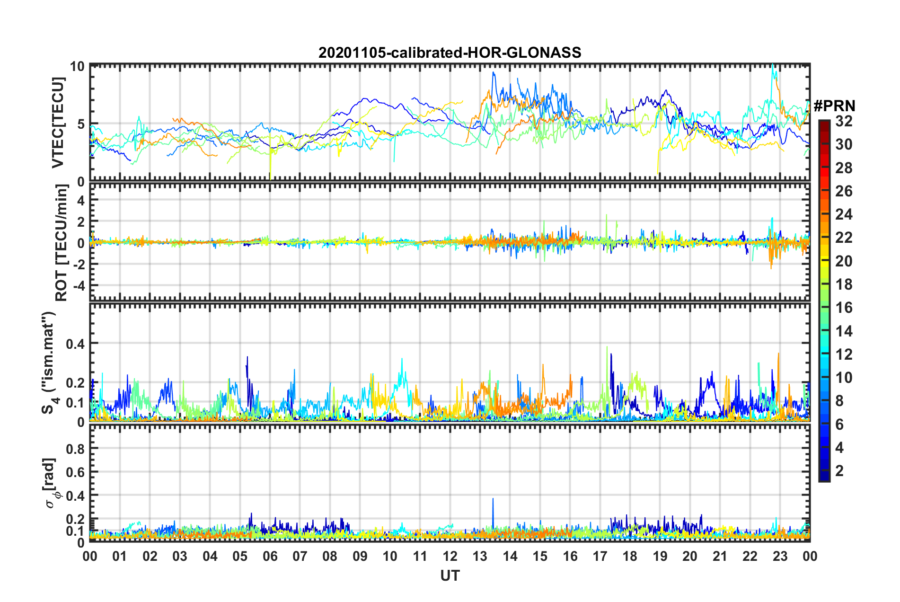Click UT axis tick label "19"
The image size is (900, 602).
click(660, 556)
